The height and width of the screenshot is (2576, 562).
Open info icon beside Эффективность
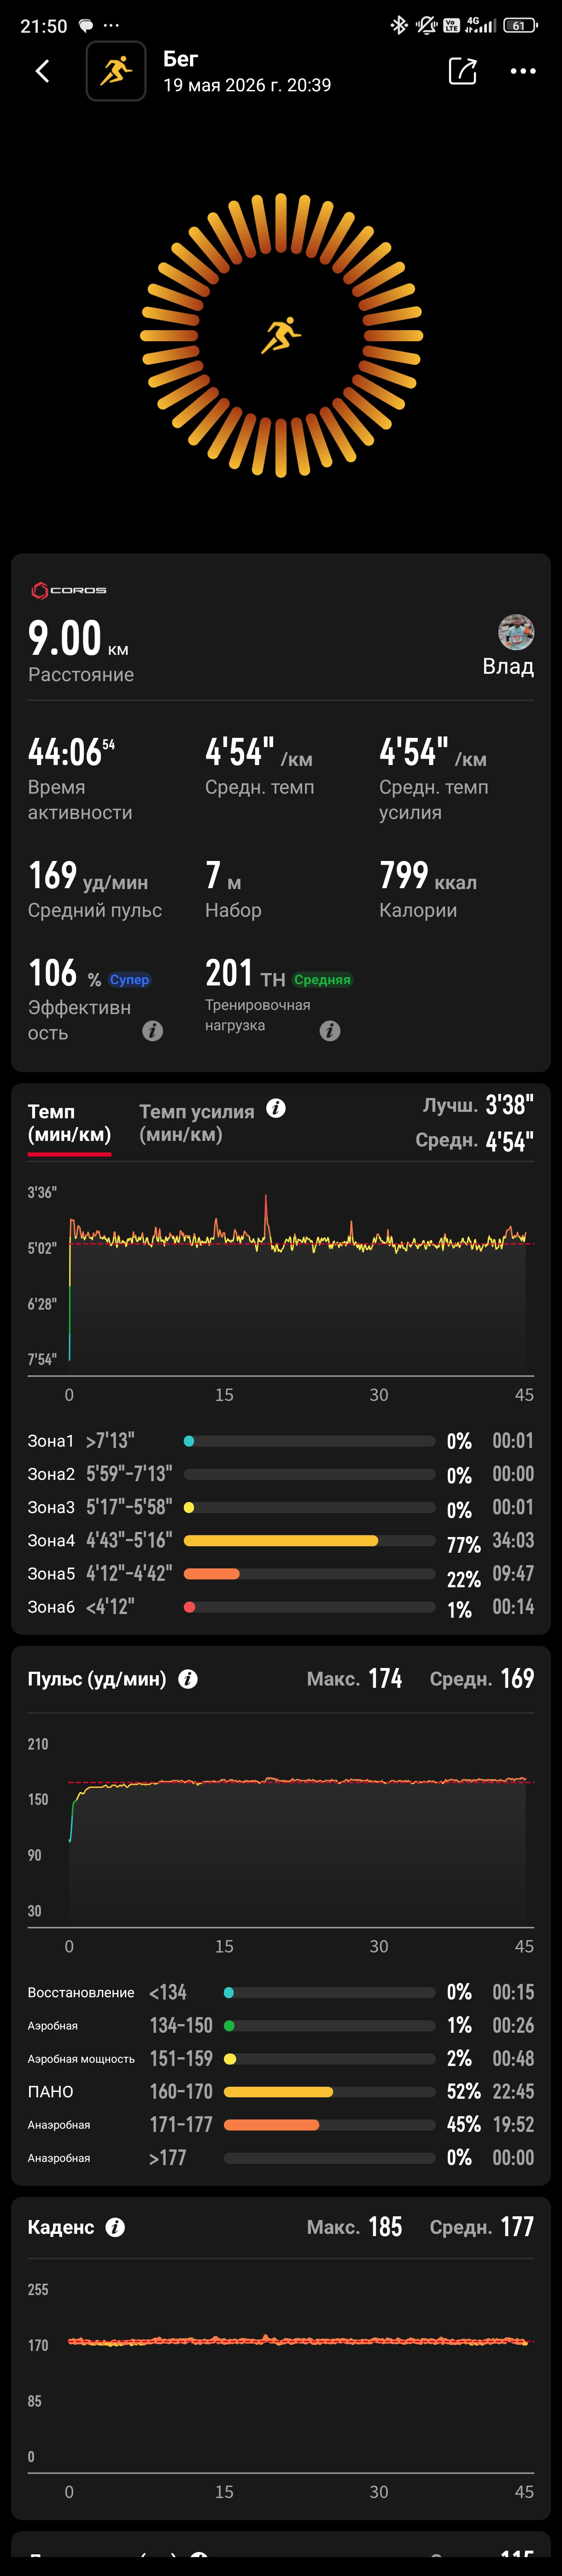click(x=153, y=1030)
